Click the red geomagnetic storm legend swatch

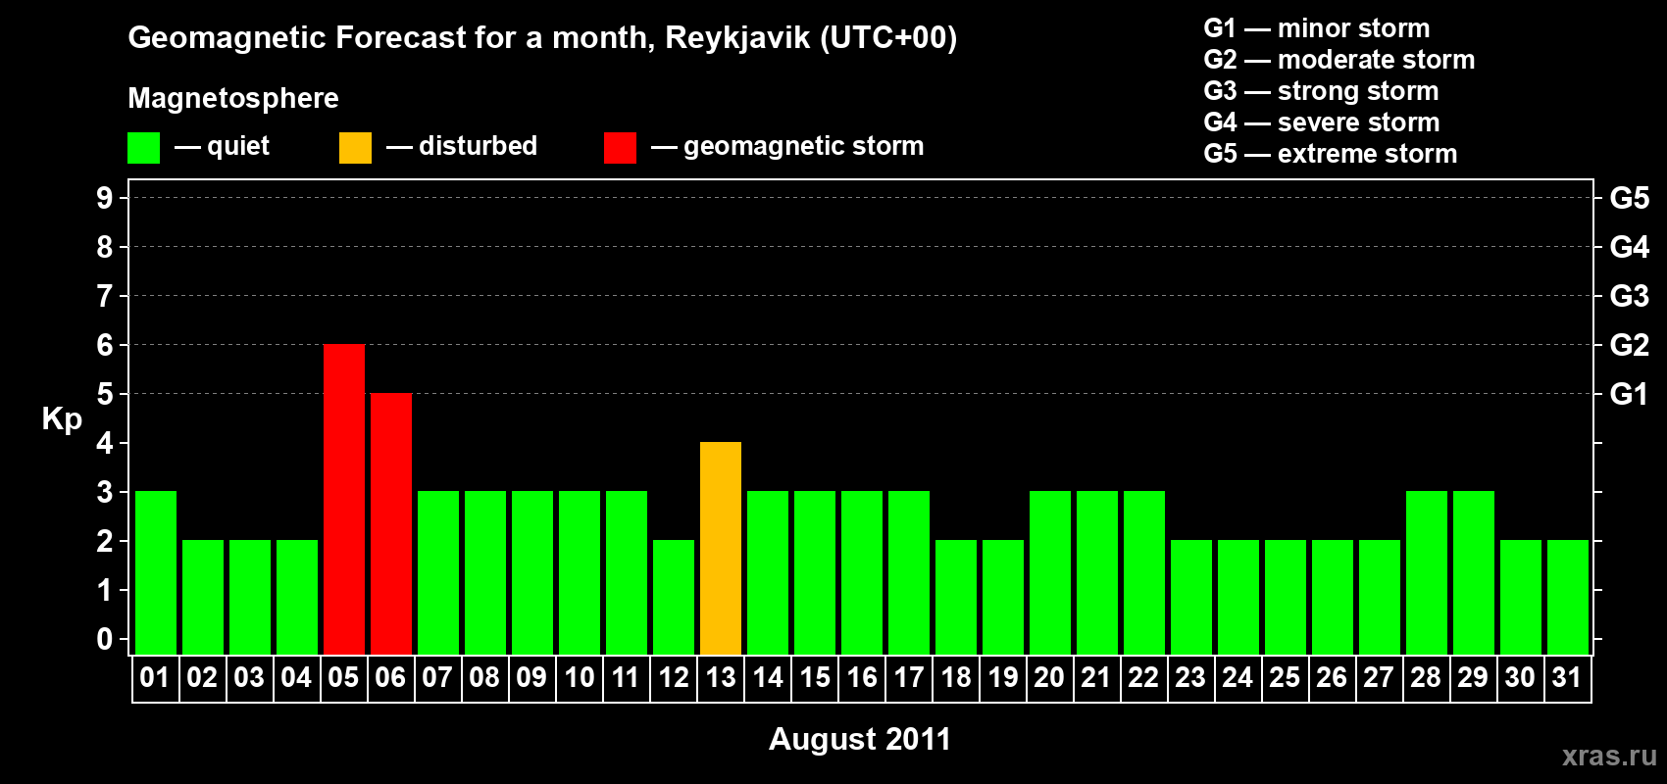click(620, 148)
